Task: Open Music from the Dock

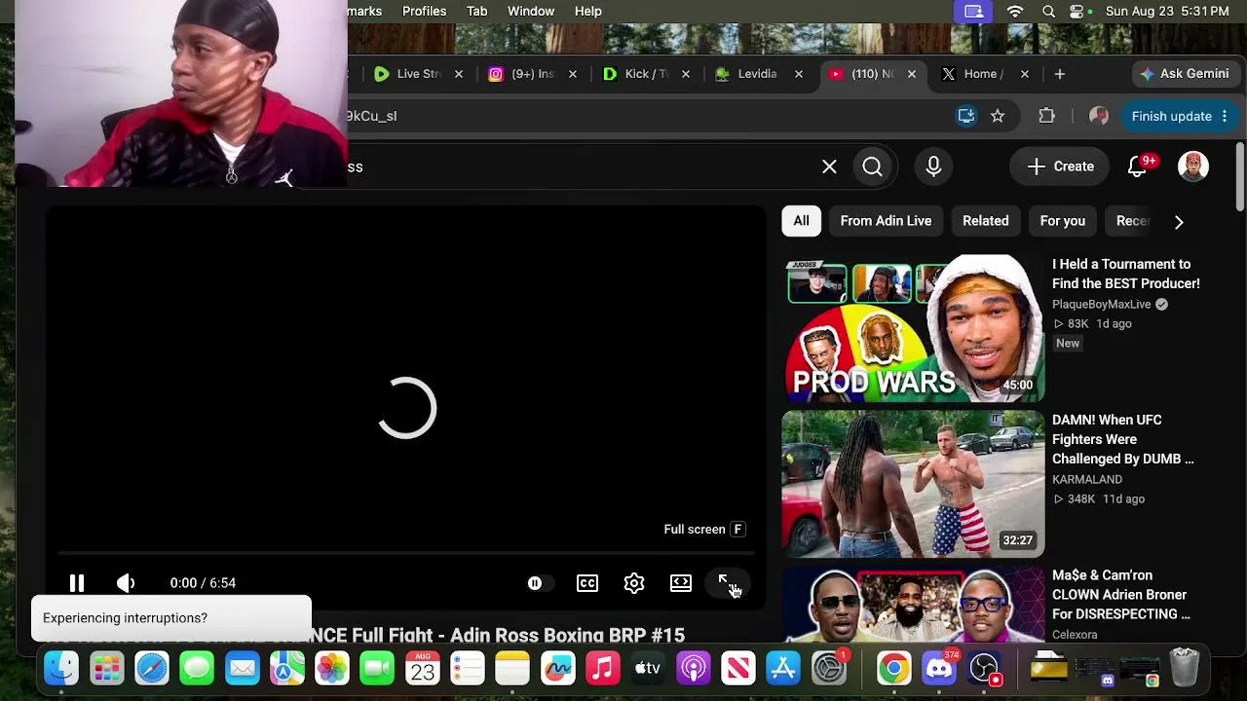Action: click(603, 668)
